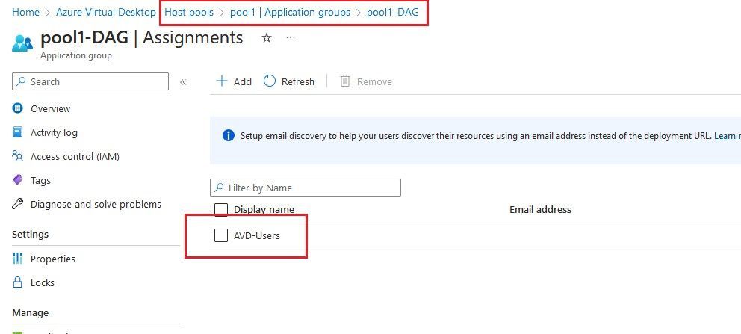
Task: Favorite pool1-DAG with the star icon
Action: pos(267,38)
